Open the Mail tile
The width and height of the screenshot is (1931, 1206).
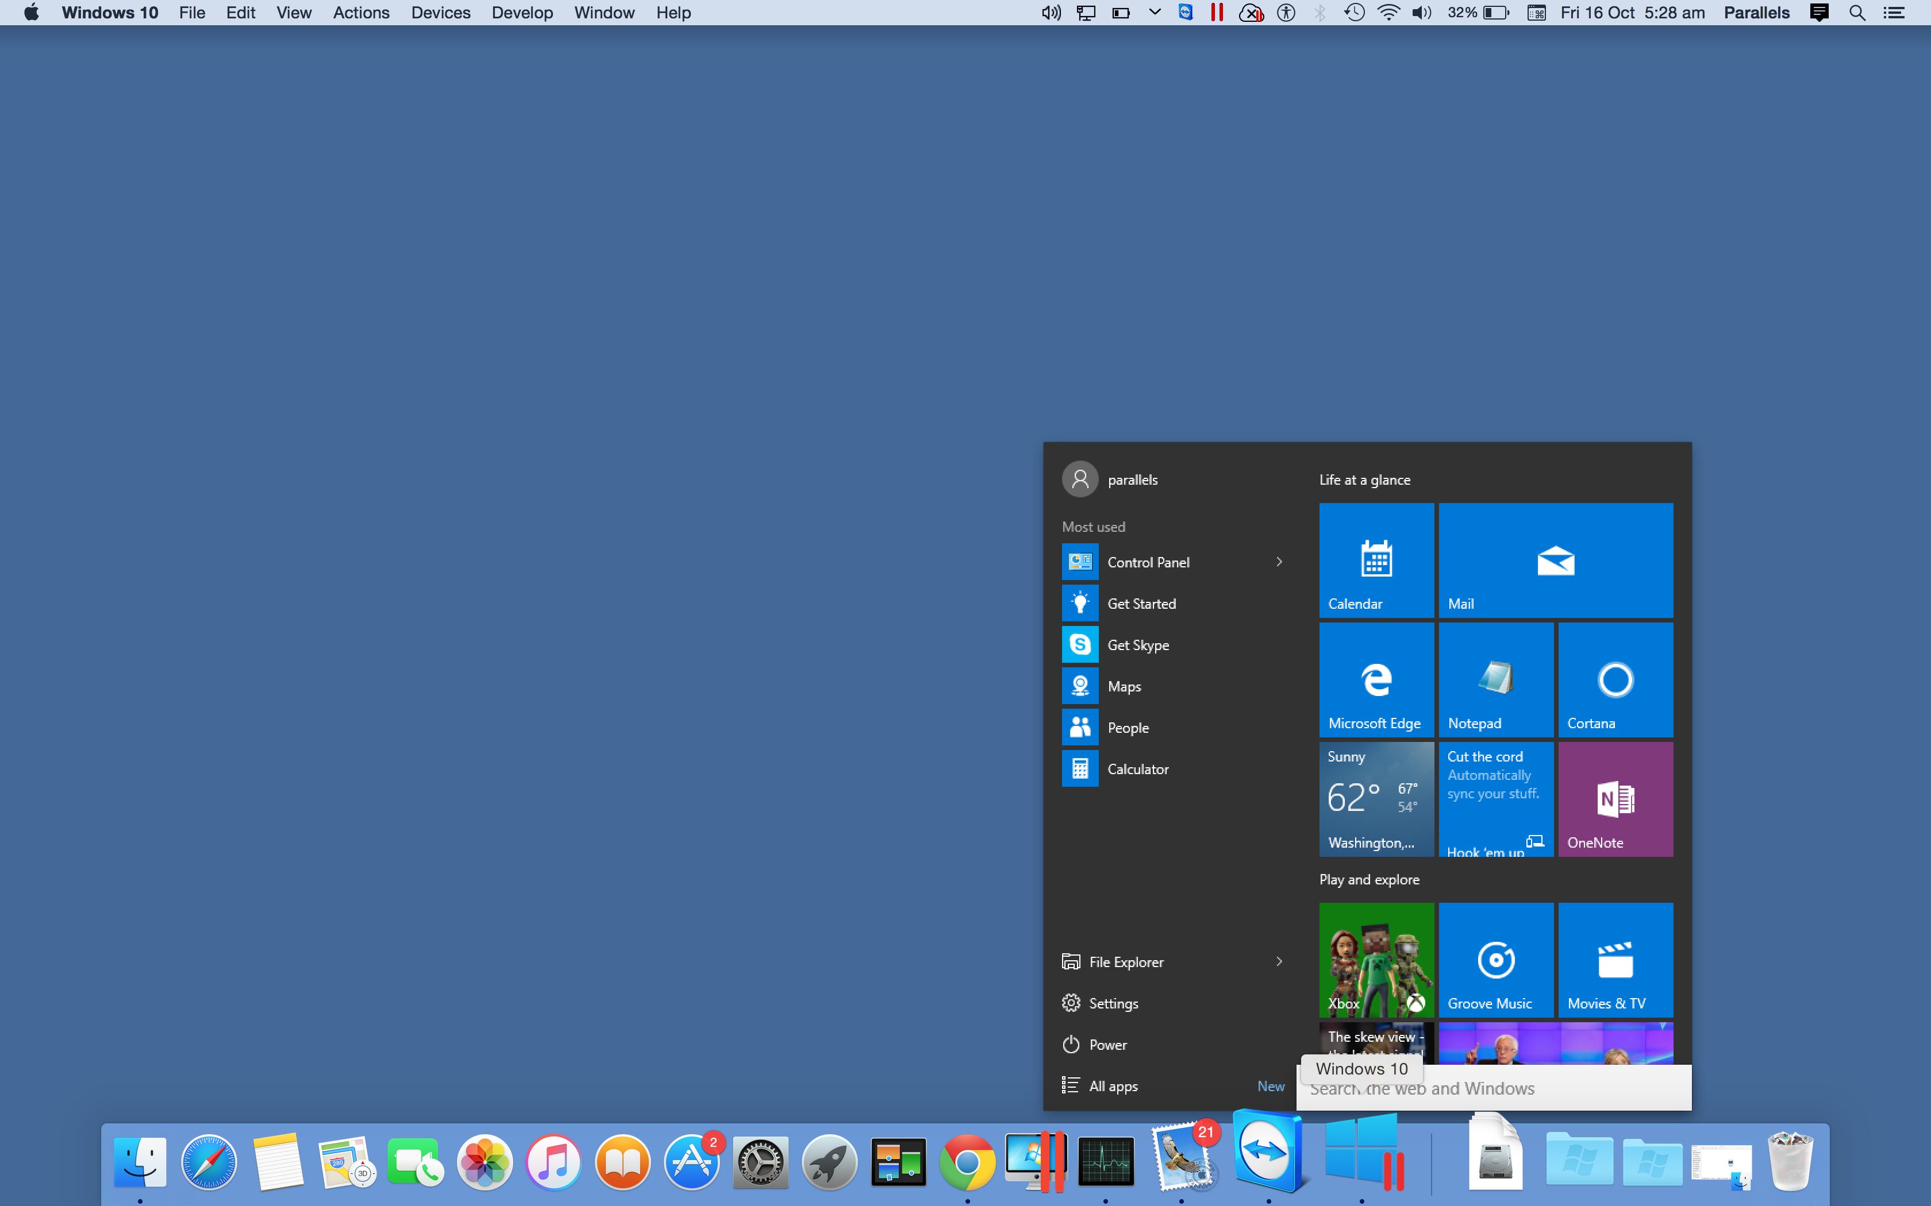(x=1555, y=560)
